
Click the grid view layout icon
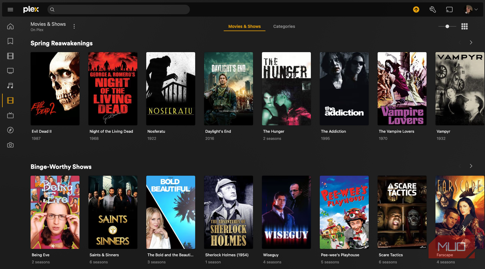tap(465, 26)
